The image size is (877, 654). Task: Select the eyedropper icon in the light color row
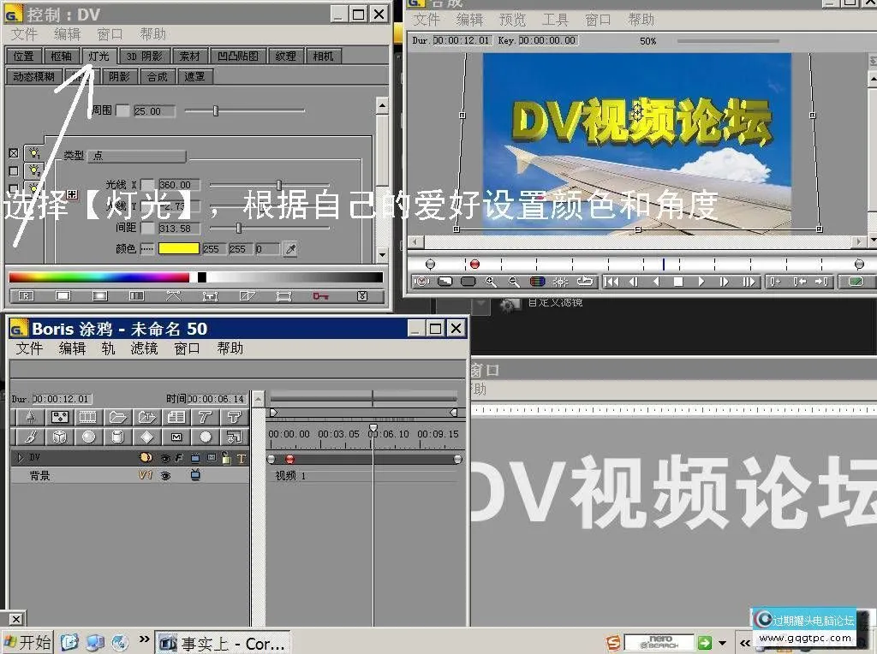290,249
